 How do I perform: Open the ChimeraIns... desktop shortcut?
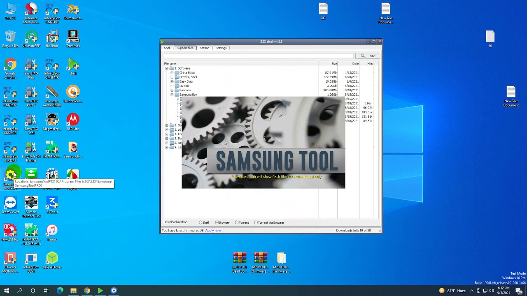pyautogui.click(x=73, y=11)
